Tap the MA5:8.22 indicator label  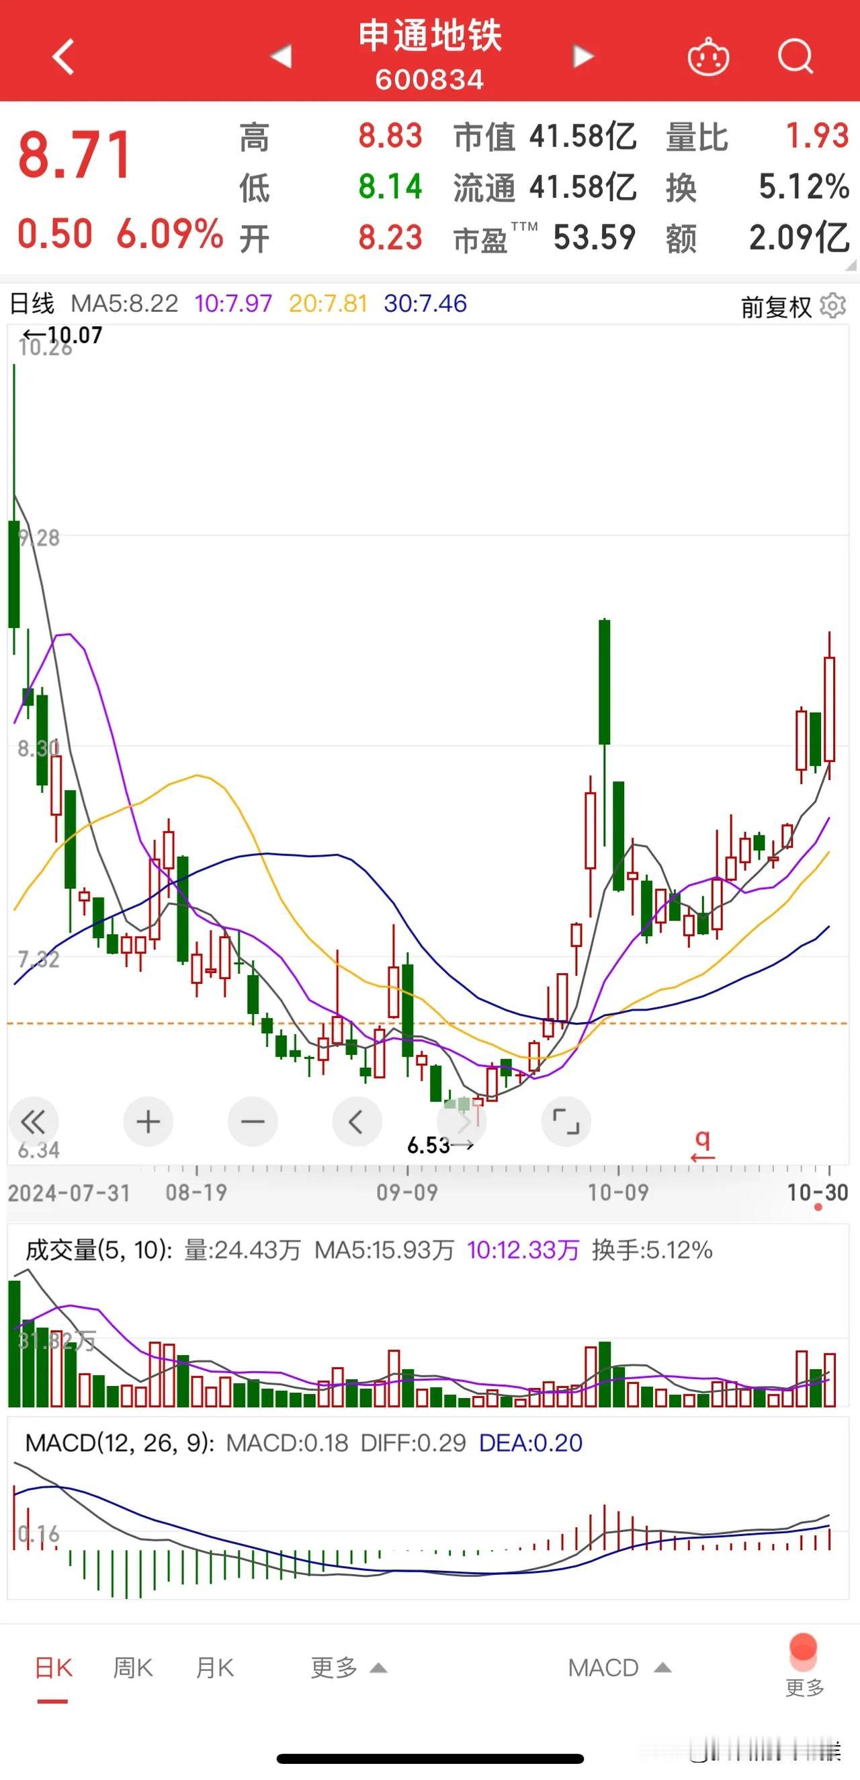pos(124,303)
